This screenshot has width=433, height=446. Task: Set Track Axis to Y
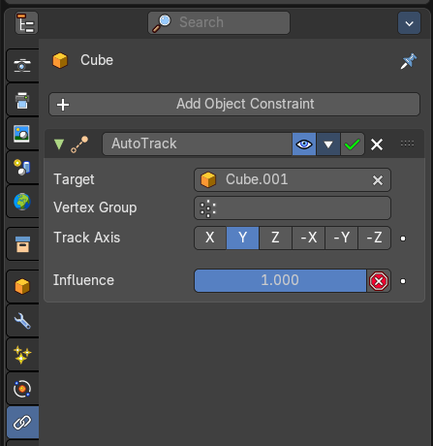click(x=242, y=238)
